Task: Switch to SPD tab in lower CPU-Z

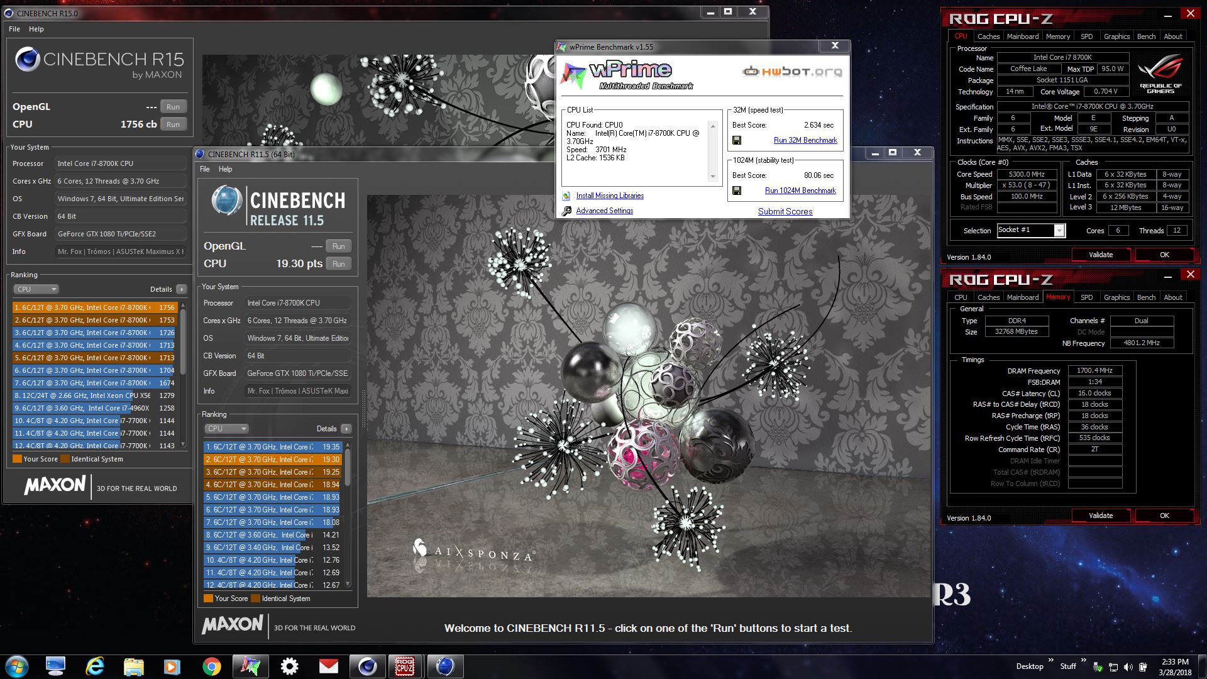Action: point(1086,297)
